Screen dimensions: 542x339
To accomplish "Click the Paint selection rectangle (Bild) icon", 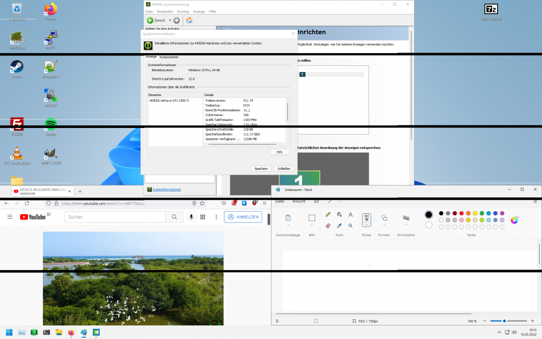I will click(x=312, y=218).
